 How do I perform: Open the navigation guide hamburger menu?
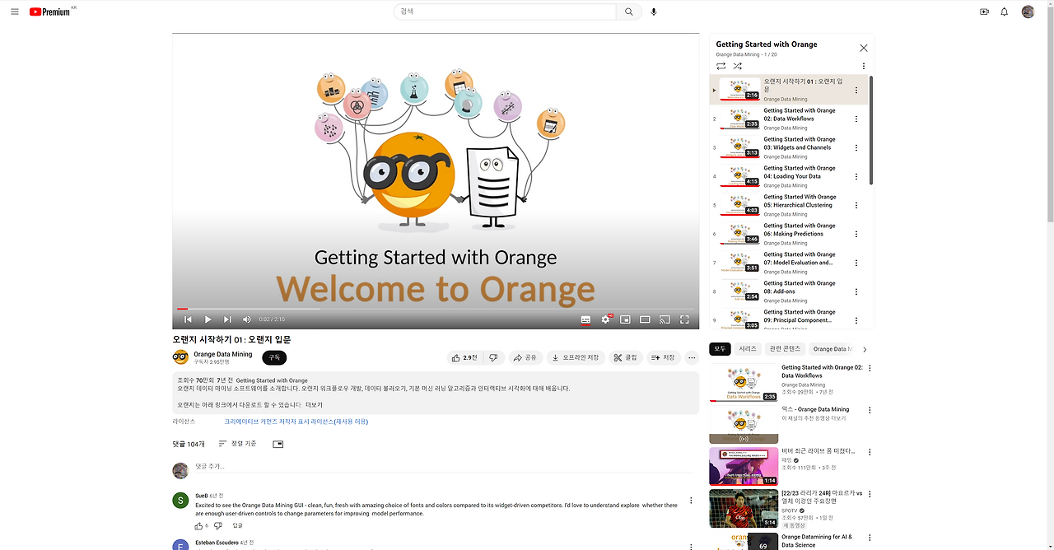(15, 12)
